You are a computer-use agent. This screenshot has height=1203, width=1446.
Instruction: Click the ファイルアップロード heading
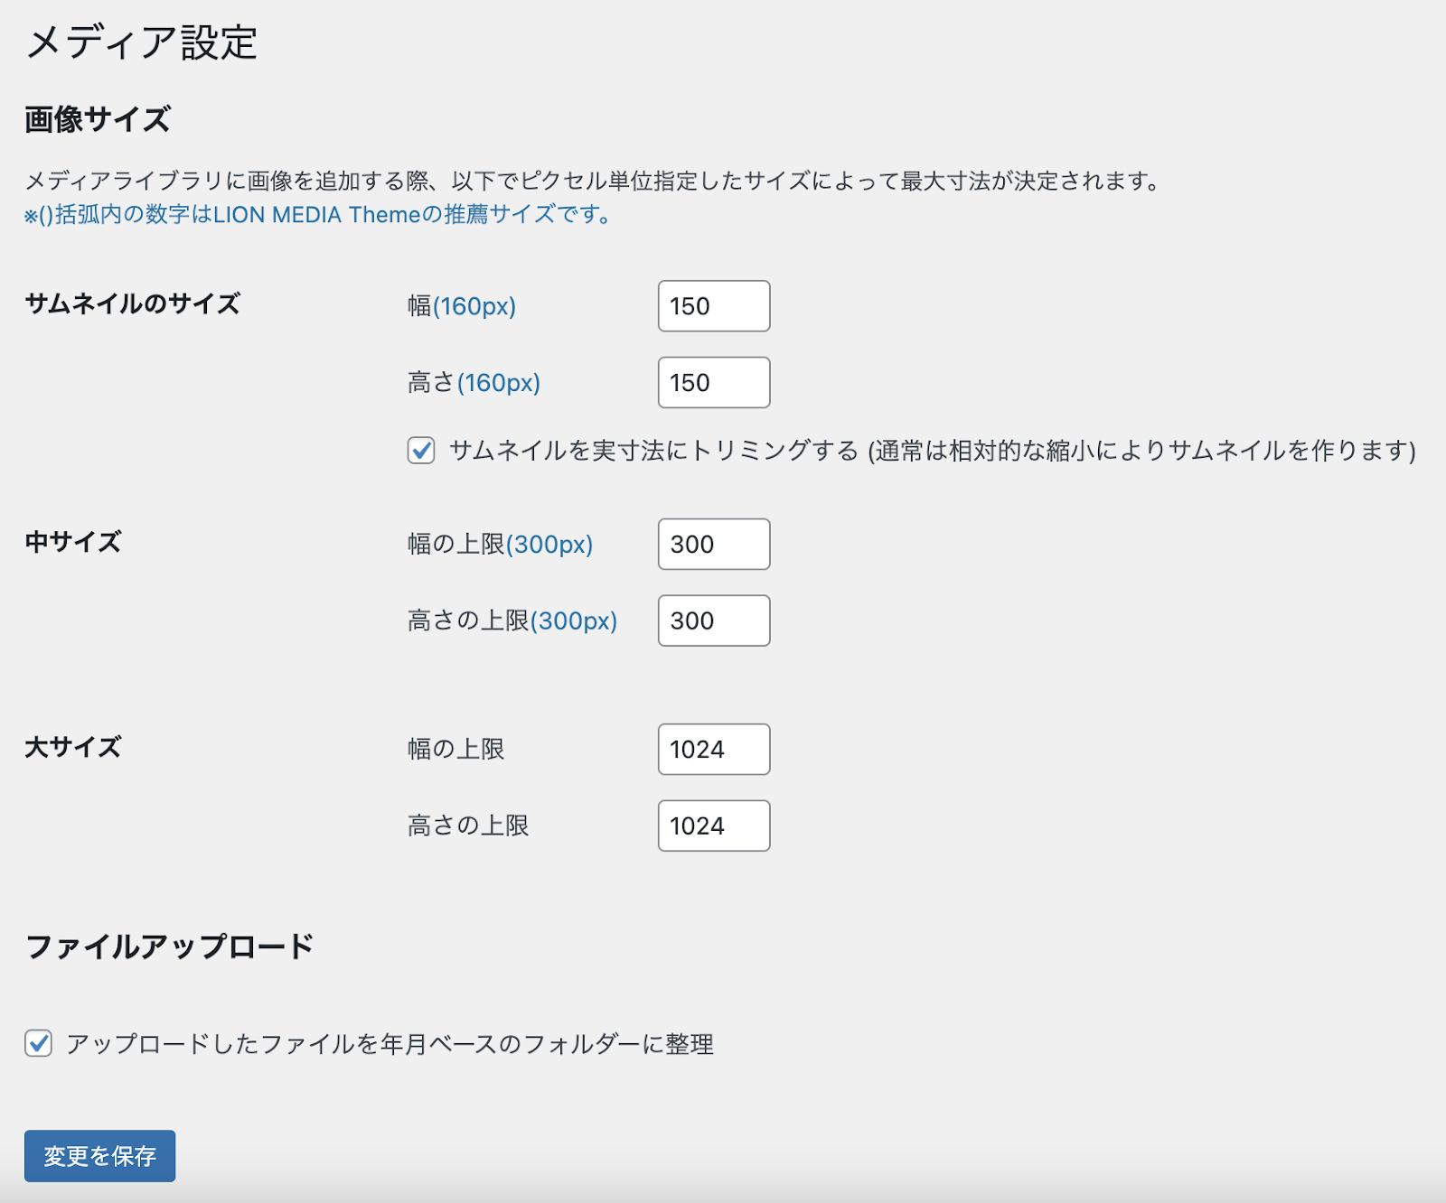coord(170,947)
